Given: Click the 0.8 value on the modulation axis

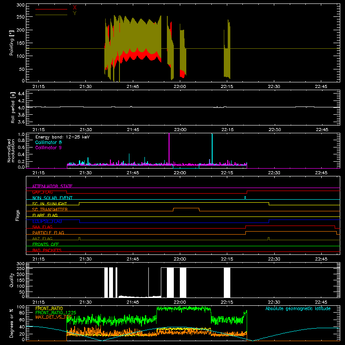Looking at the screenshot, I should (x=21, y=141).
